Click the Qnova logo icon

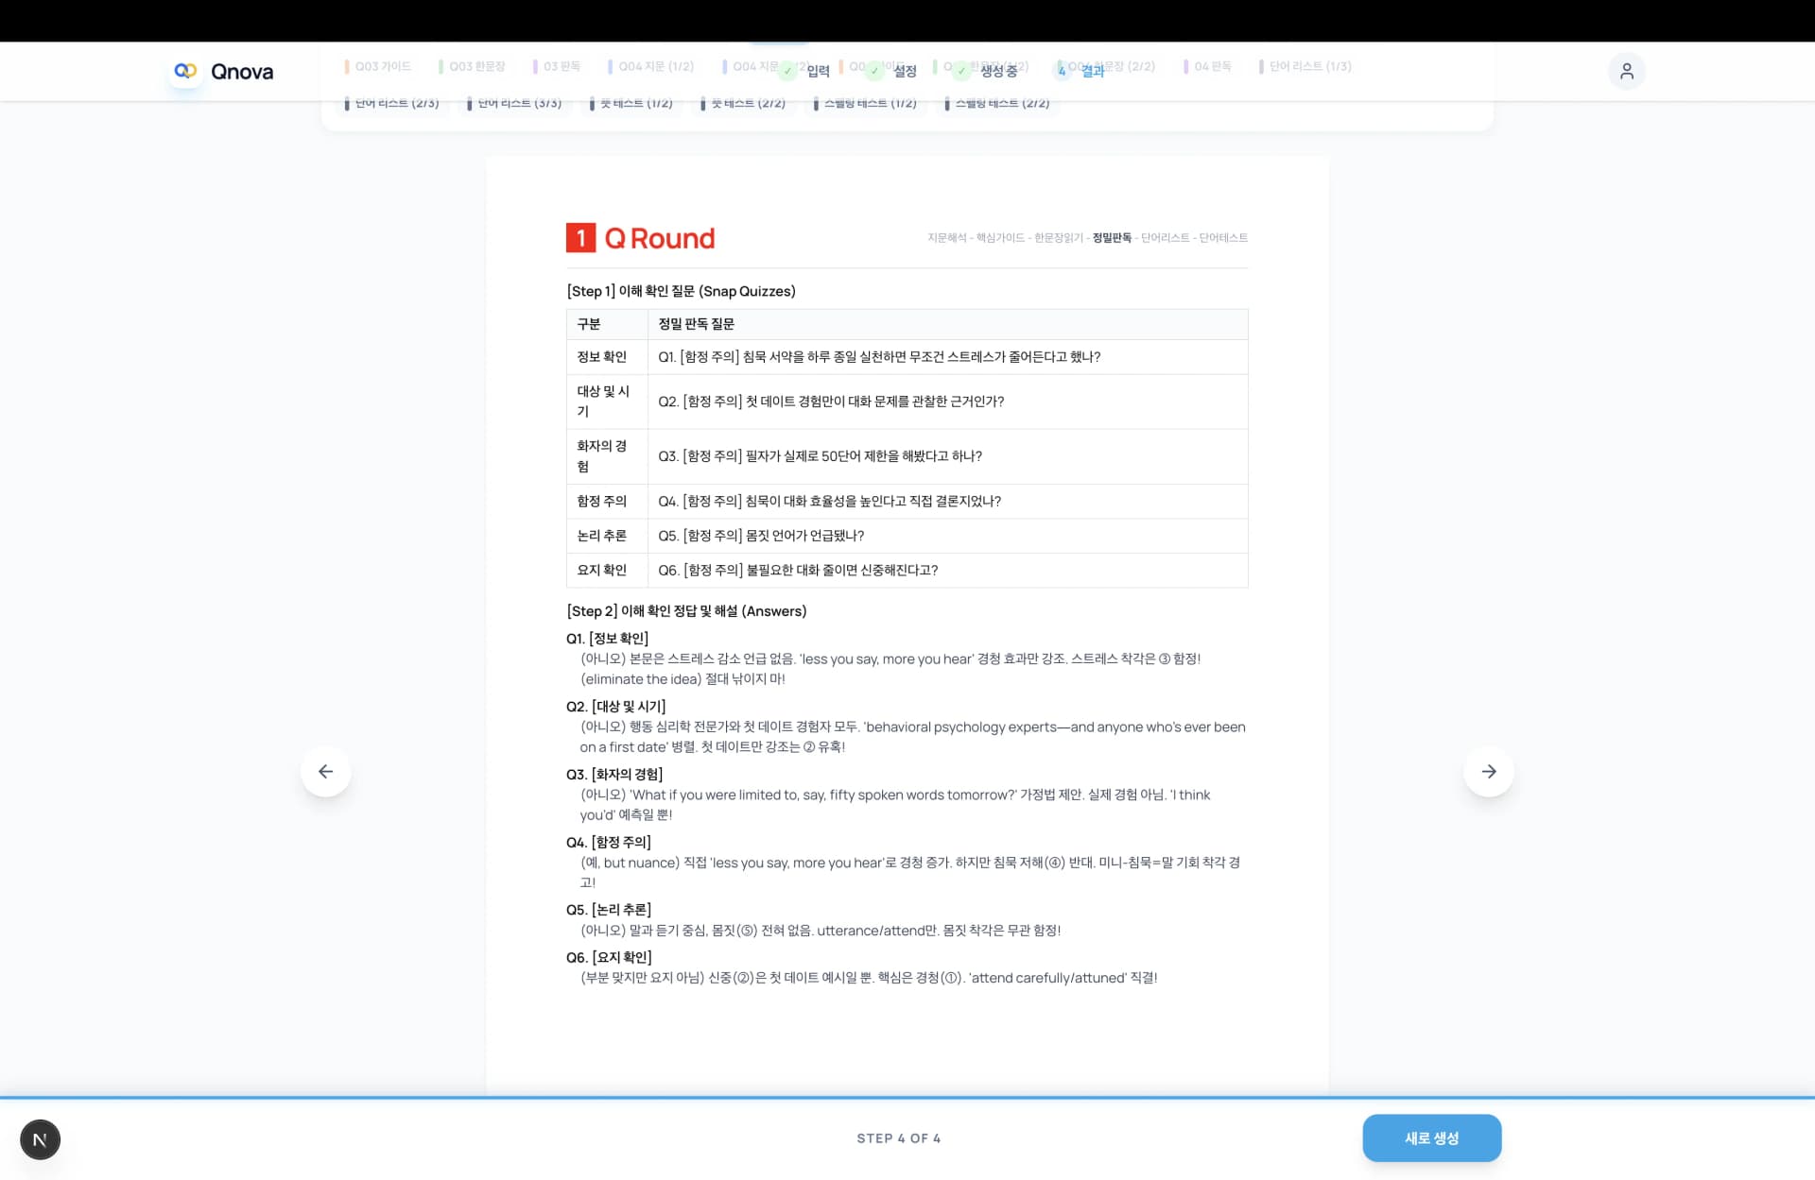[x=185, y=72]
